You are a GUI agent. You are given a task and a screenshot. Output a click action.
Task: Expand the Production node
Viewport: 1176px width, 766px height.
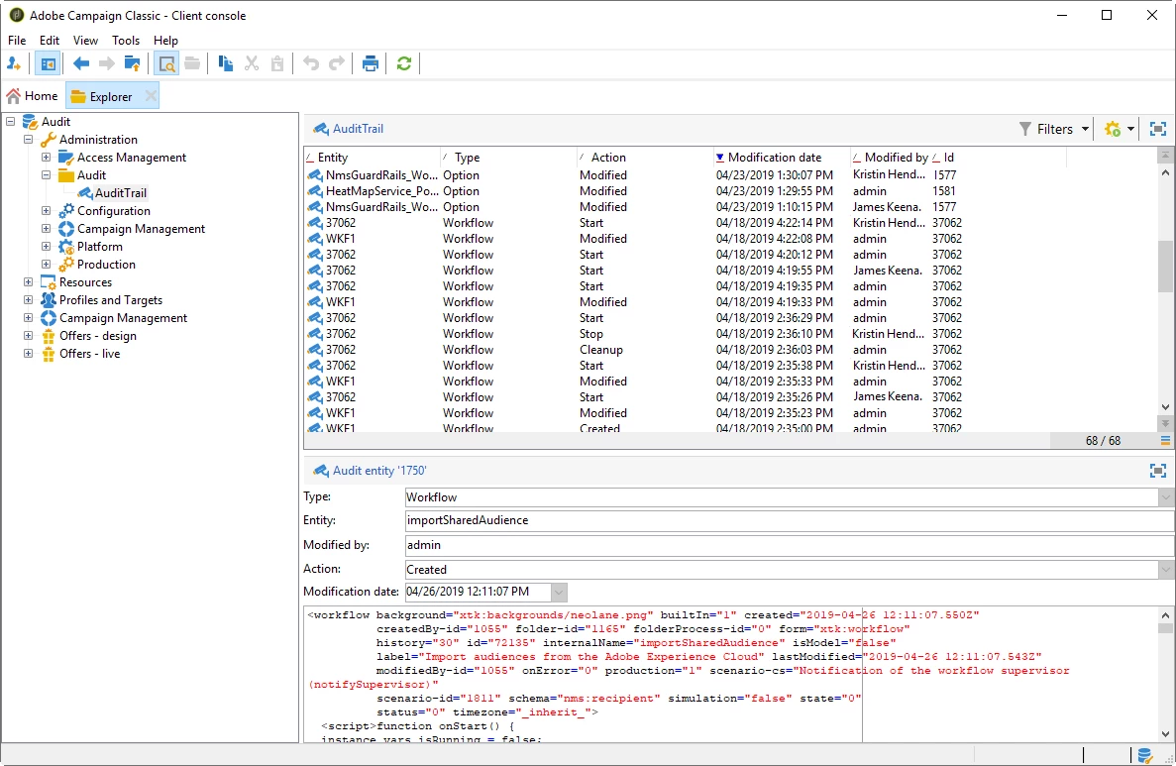(x=46, y=264)
